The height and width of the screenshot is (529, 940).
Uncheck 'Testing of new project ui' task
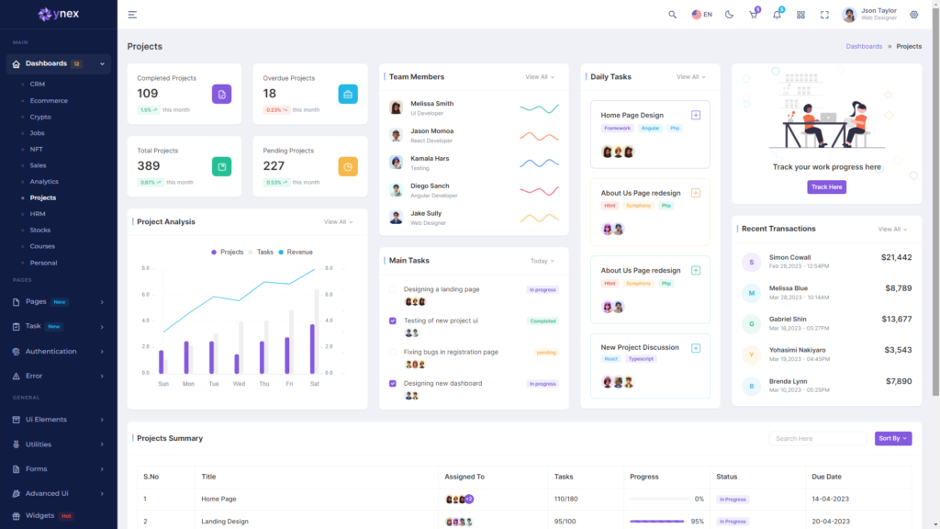click(393, 321)
